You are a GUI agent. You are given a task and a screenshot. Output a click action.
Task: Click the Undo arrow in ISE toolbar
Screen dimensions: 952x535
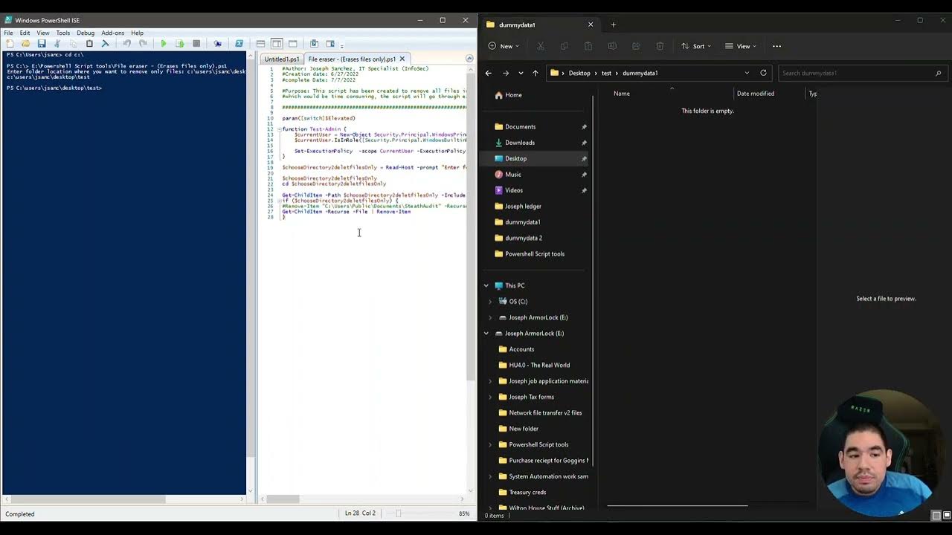tap(126, 44)
